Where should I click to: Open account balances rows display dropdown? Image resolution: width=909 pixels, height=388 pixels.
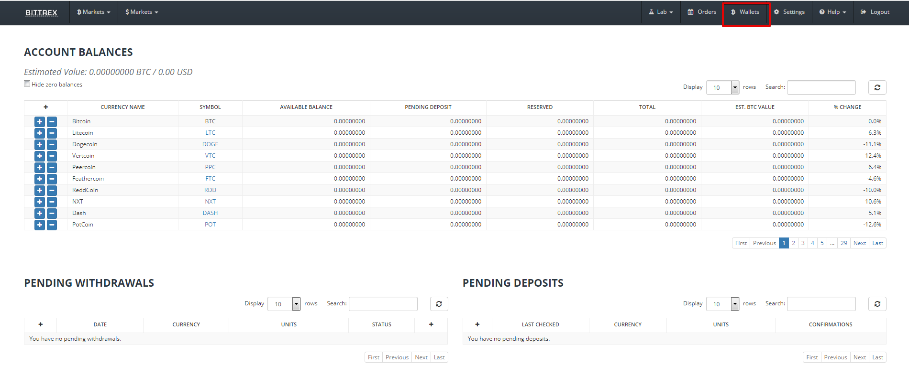click(722, 87)
